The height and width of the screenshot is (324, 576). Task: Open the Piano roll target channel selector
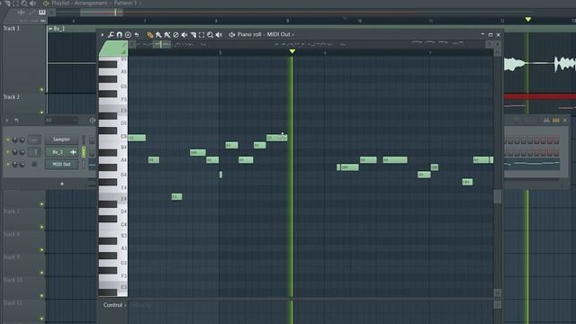click(232, 35)
